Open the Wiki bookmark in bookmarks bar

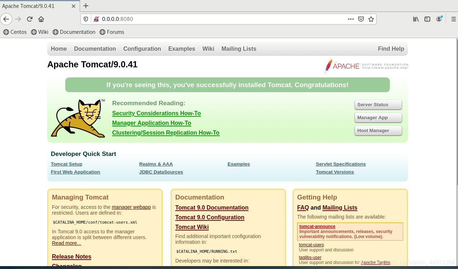pos(40,32)
